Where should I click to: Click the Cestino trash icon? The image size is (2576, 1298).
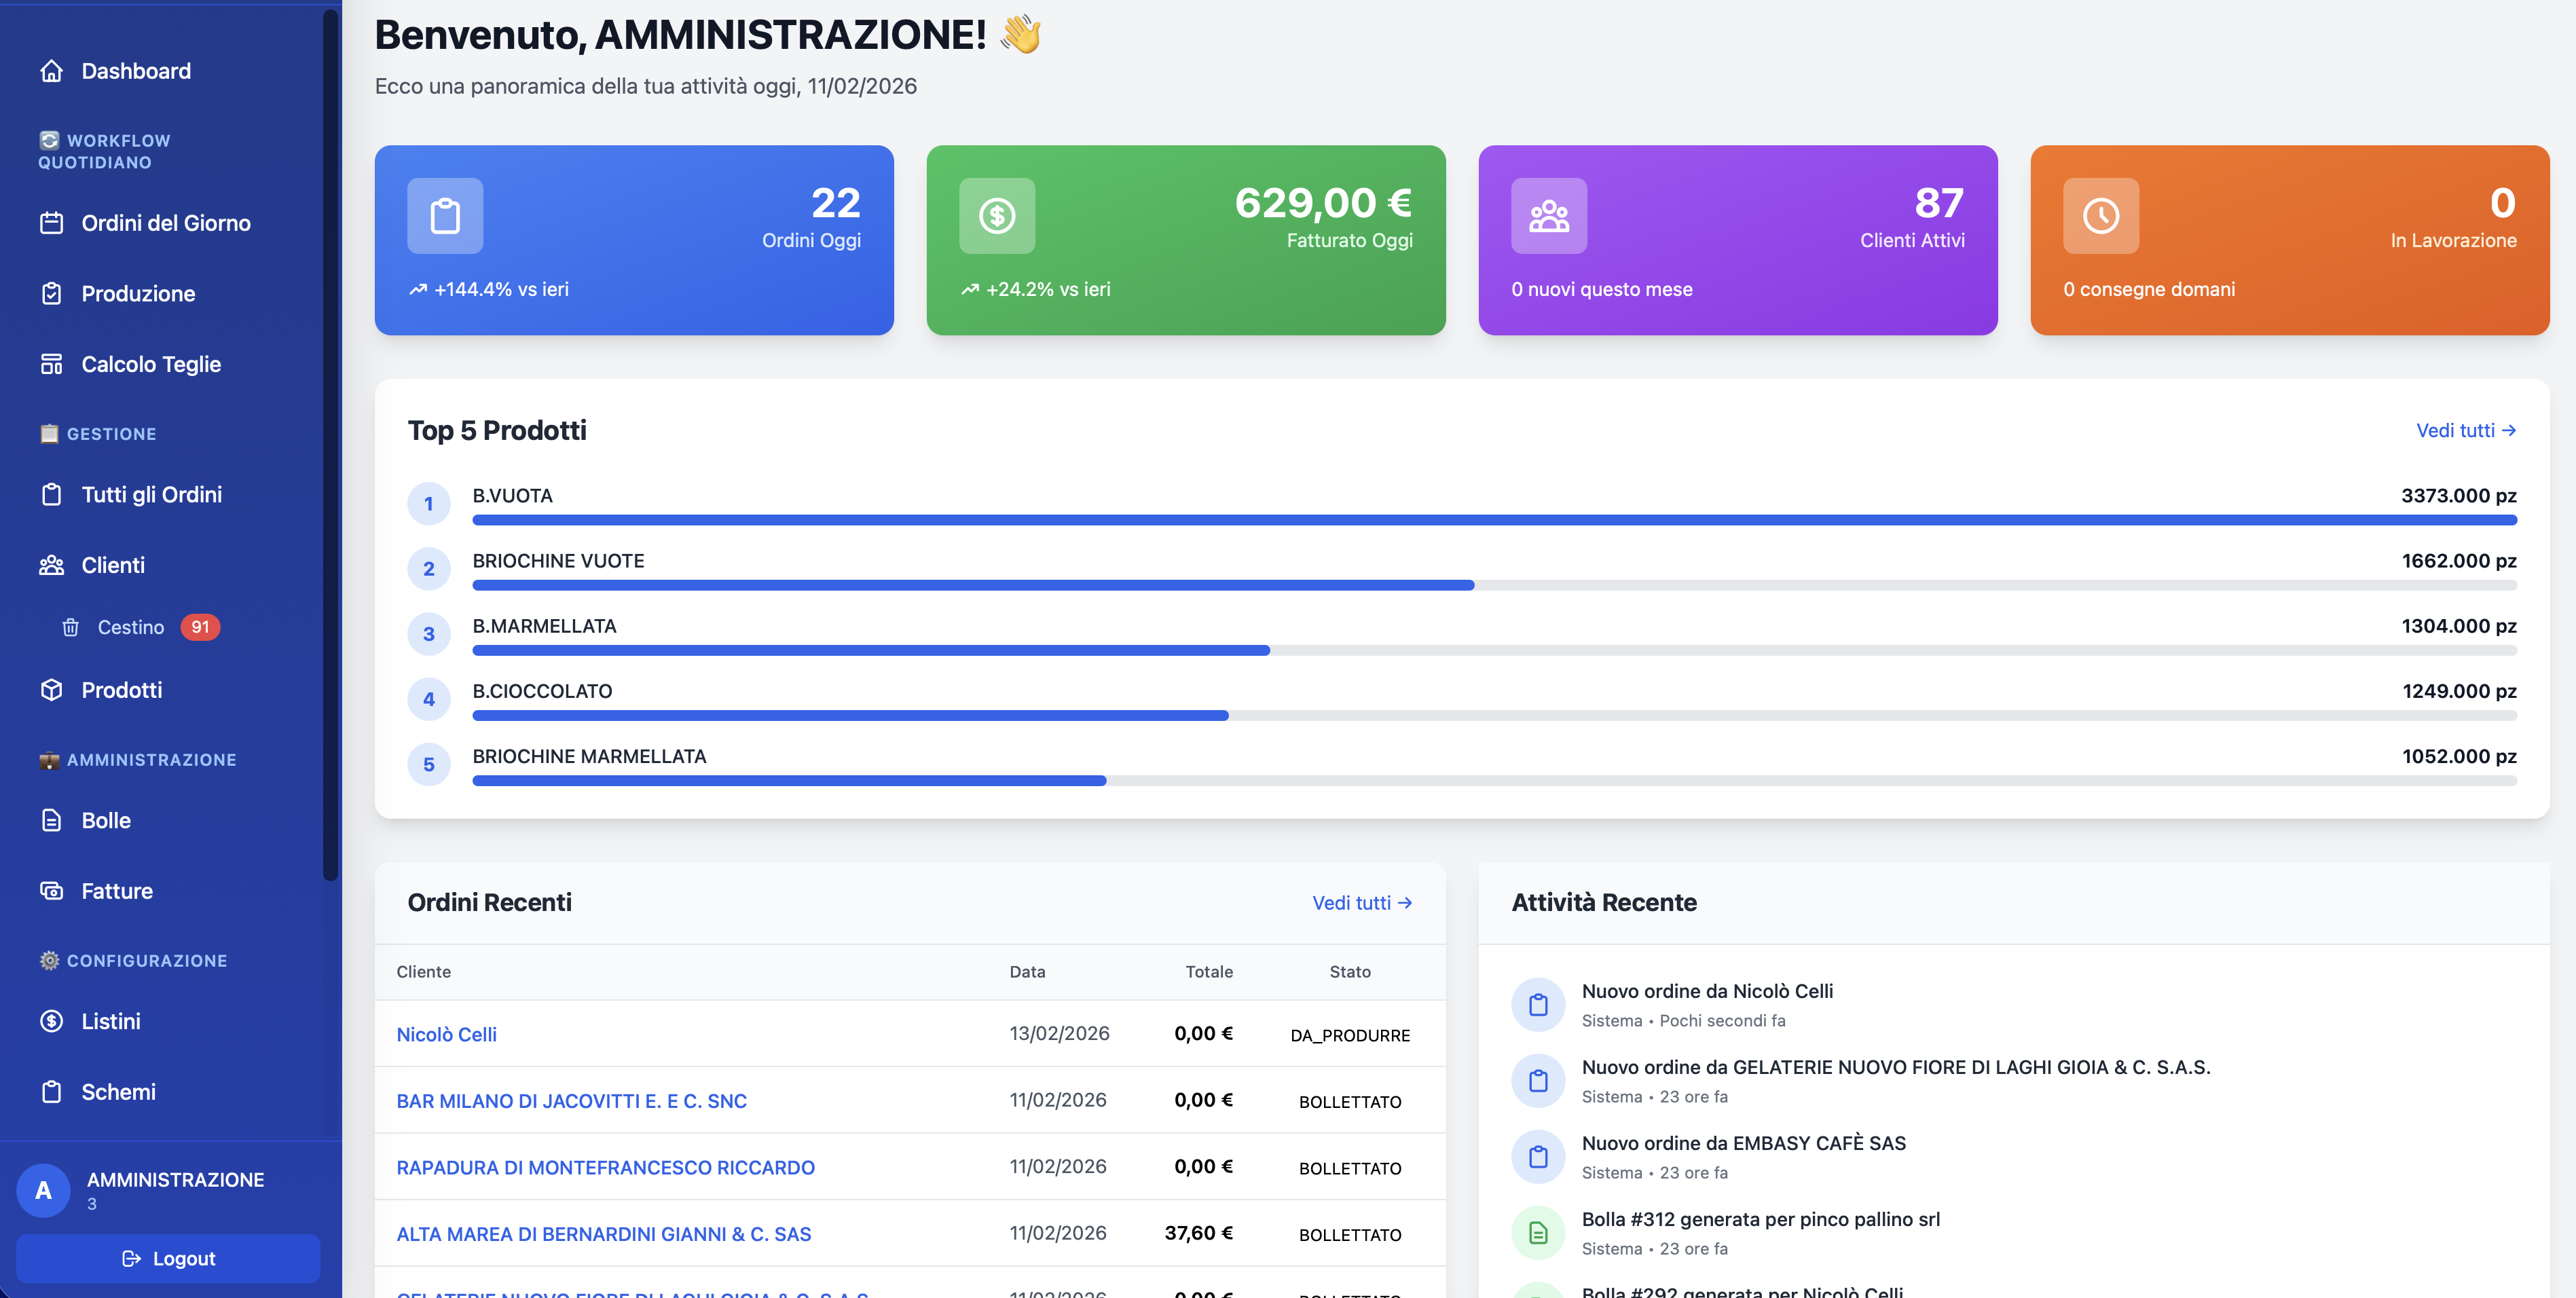[71, 627]
